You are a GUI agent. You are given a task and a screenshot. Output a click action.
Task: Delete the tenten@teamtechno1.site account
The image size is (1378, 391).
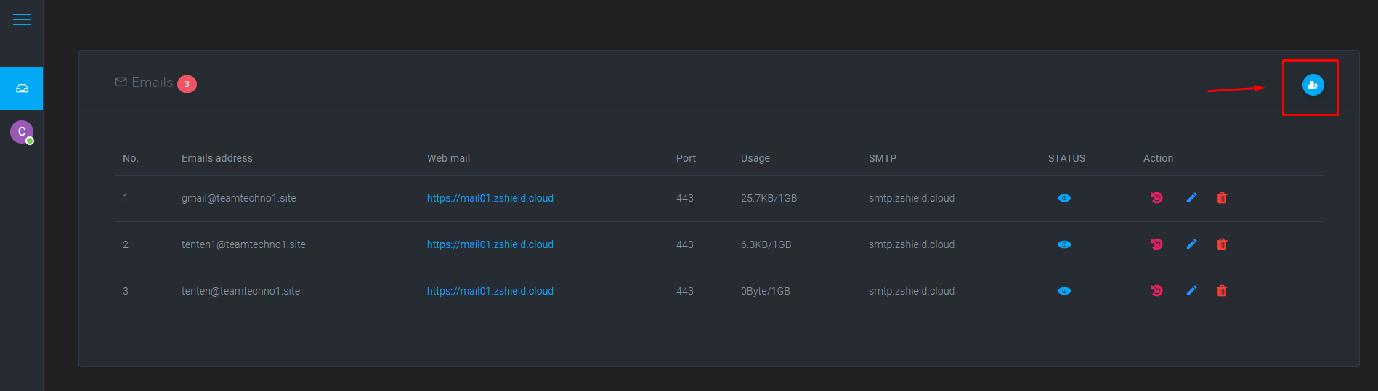[x=1222, y=290]
